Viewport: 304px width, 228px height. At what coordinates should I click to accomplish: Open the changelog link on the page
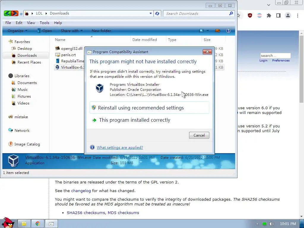(81, 191)
